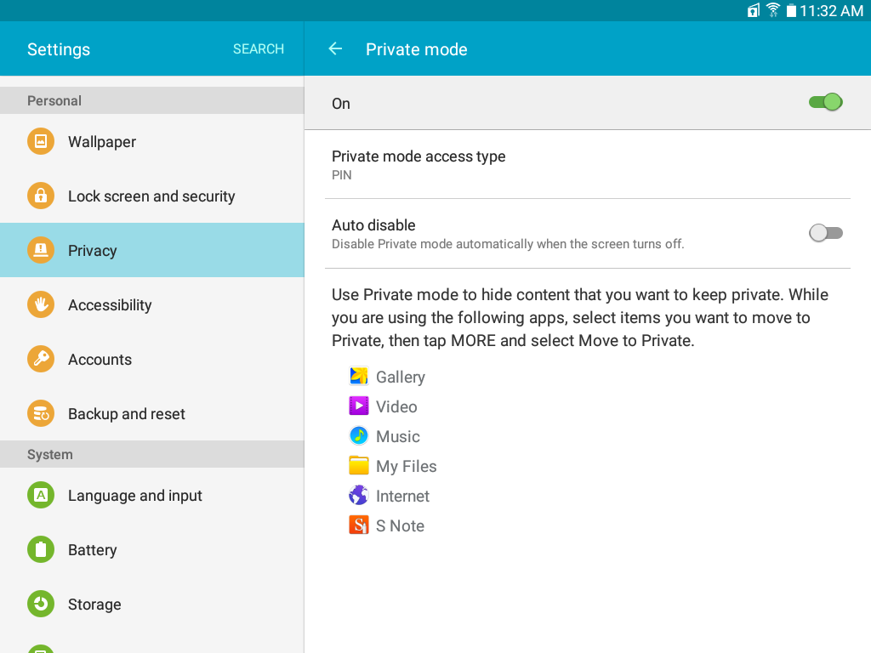
Task: Tap the Music label in app list
Action: coord(398,436)
